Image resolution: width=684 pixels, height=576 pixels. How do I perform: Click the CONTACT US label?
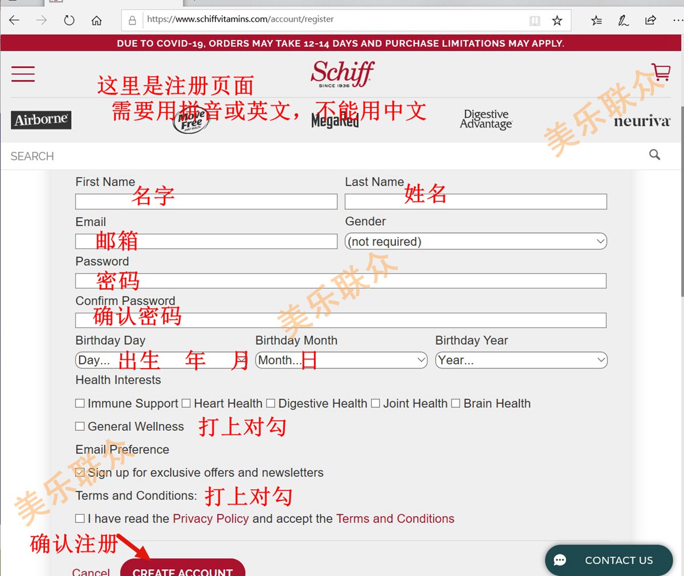[x=619, y=561]
